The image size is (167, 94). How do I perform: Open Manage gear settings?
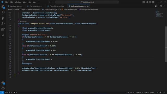point(3,88)
